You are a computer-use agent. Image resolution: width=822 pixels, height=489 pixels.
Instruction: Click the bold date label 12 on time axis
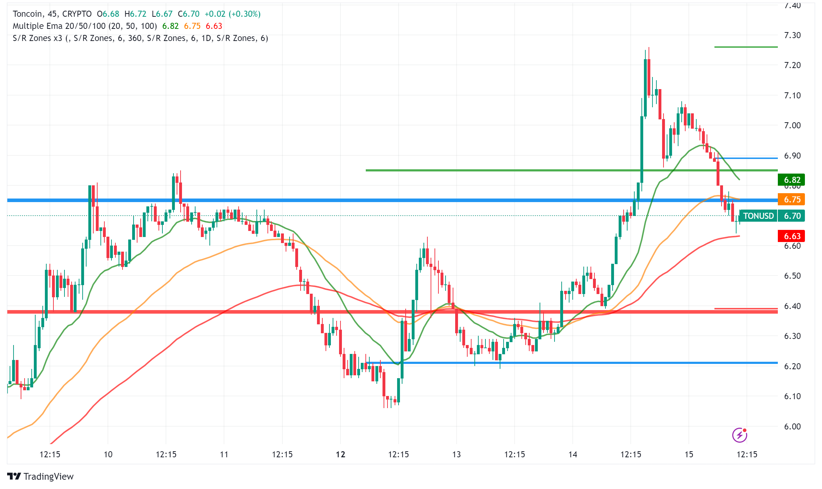coord(340,454)
